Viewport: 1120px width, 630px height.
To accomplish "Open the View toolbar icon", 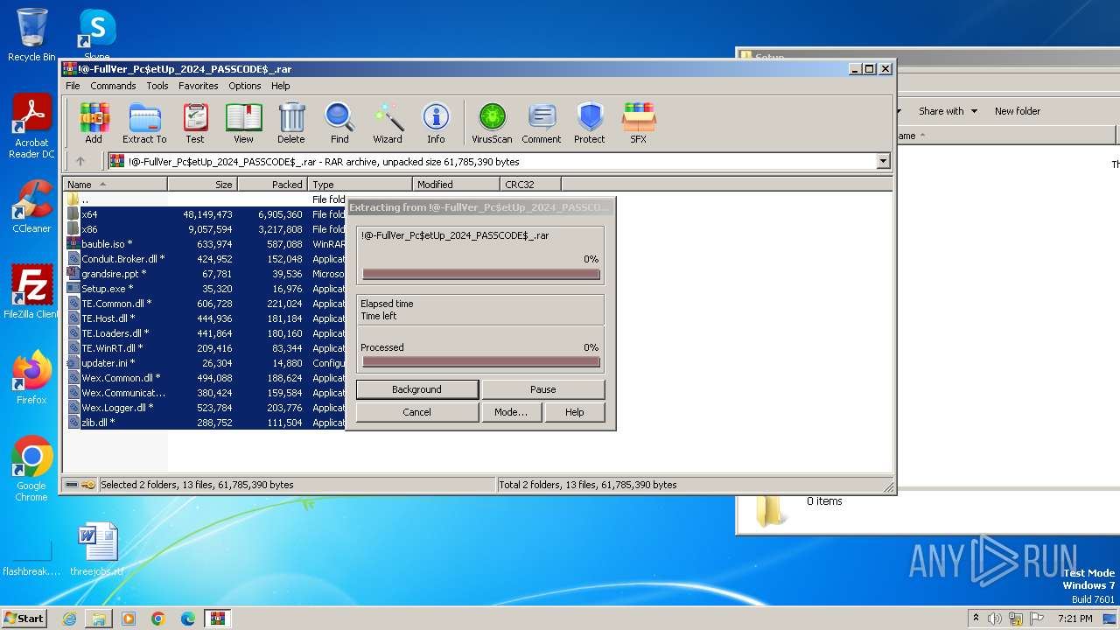I will click(x=243, y=122).
